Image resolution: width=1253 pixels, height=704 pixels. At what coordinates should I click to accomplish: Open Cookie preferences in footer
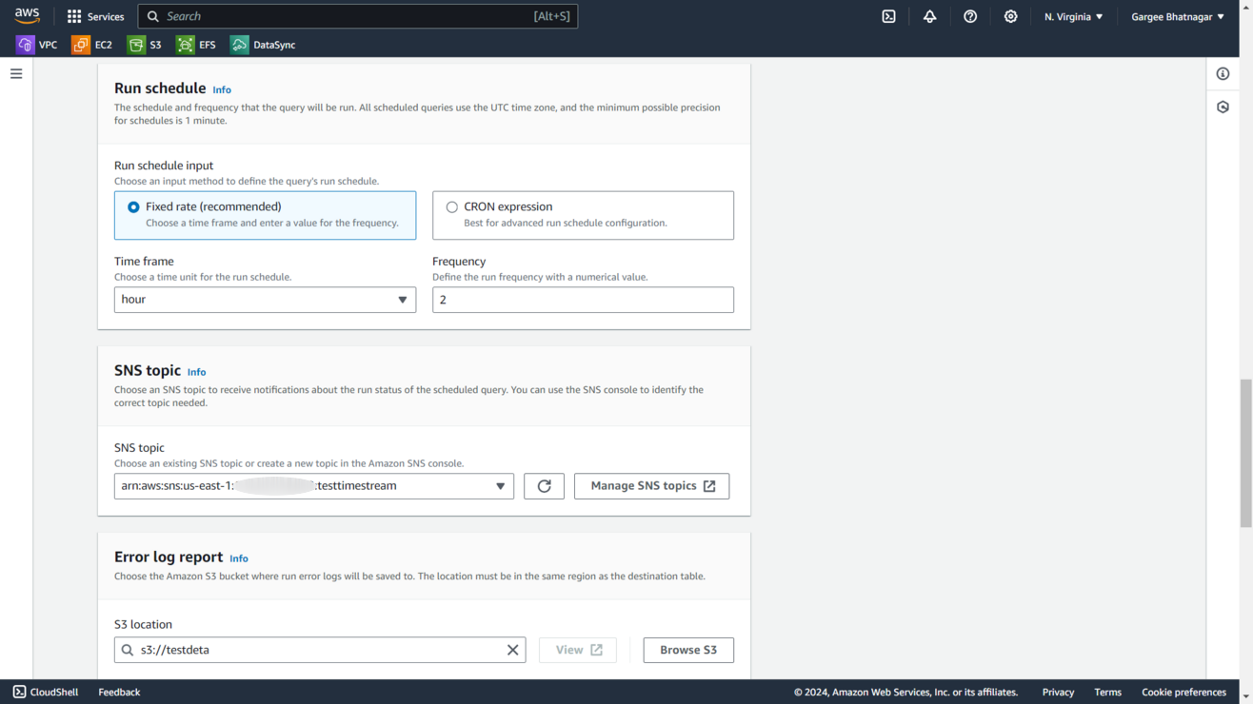coord(1183,692)
